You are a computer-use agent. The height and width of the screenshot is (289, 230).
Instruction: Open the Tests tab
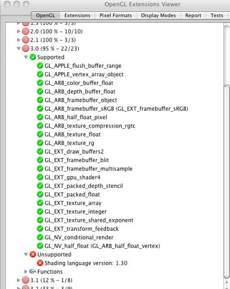(x=216, y=15)
